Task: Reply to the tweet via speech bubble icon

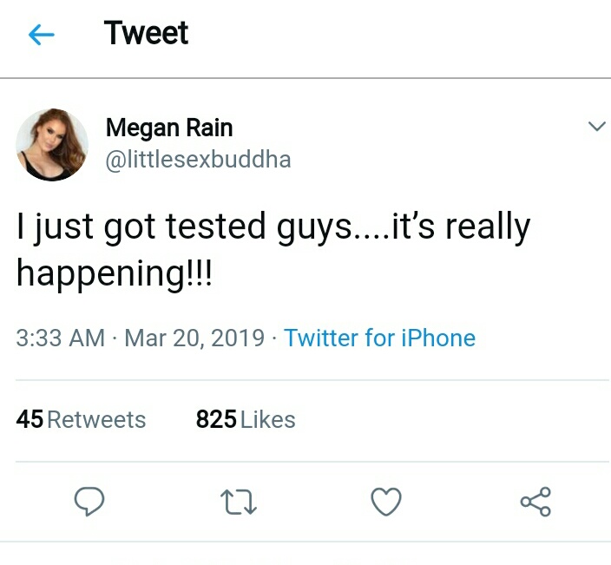Action: (90, 501)
